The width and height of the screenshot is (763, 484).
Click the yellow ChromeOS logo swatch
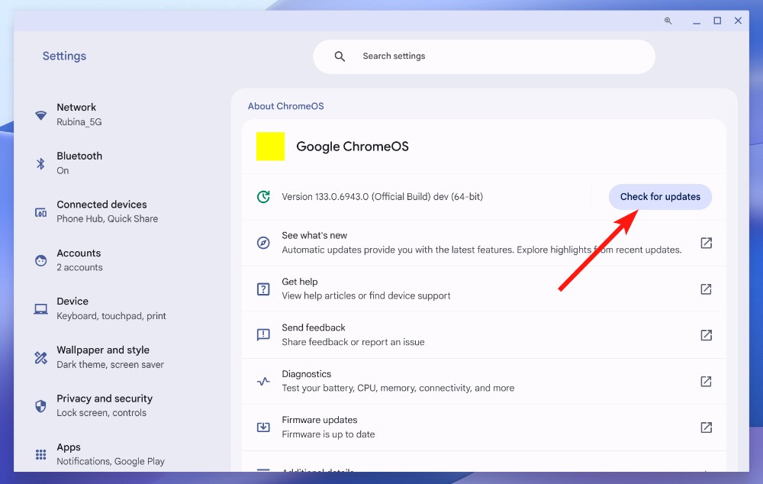269,146
